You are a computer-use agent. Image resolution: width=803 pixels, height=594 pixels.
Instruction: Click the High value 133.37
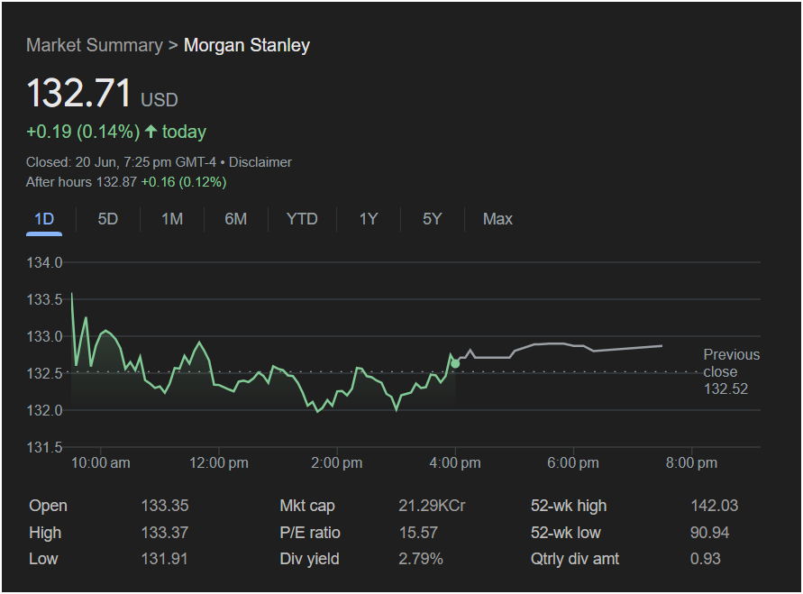pos(165,533)
